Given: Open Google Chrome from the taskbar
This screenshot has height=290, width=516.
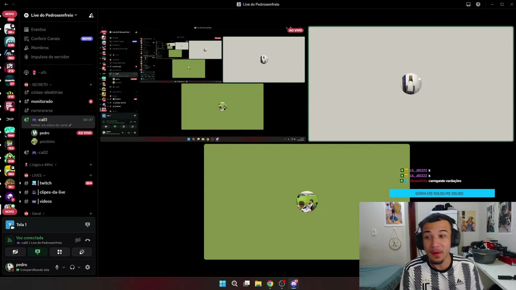Looking at the screenshot, I should [x=270, y=284].
